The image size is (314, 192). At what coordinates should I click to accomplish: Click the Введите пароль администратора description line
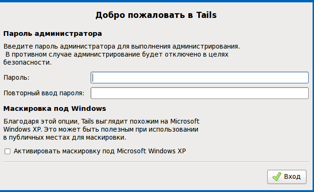121,47
